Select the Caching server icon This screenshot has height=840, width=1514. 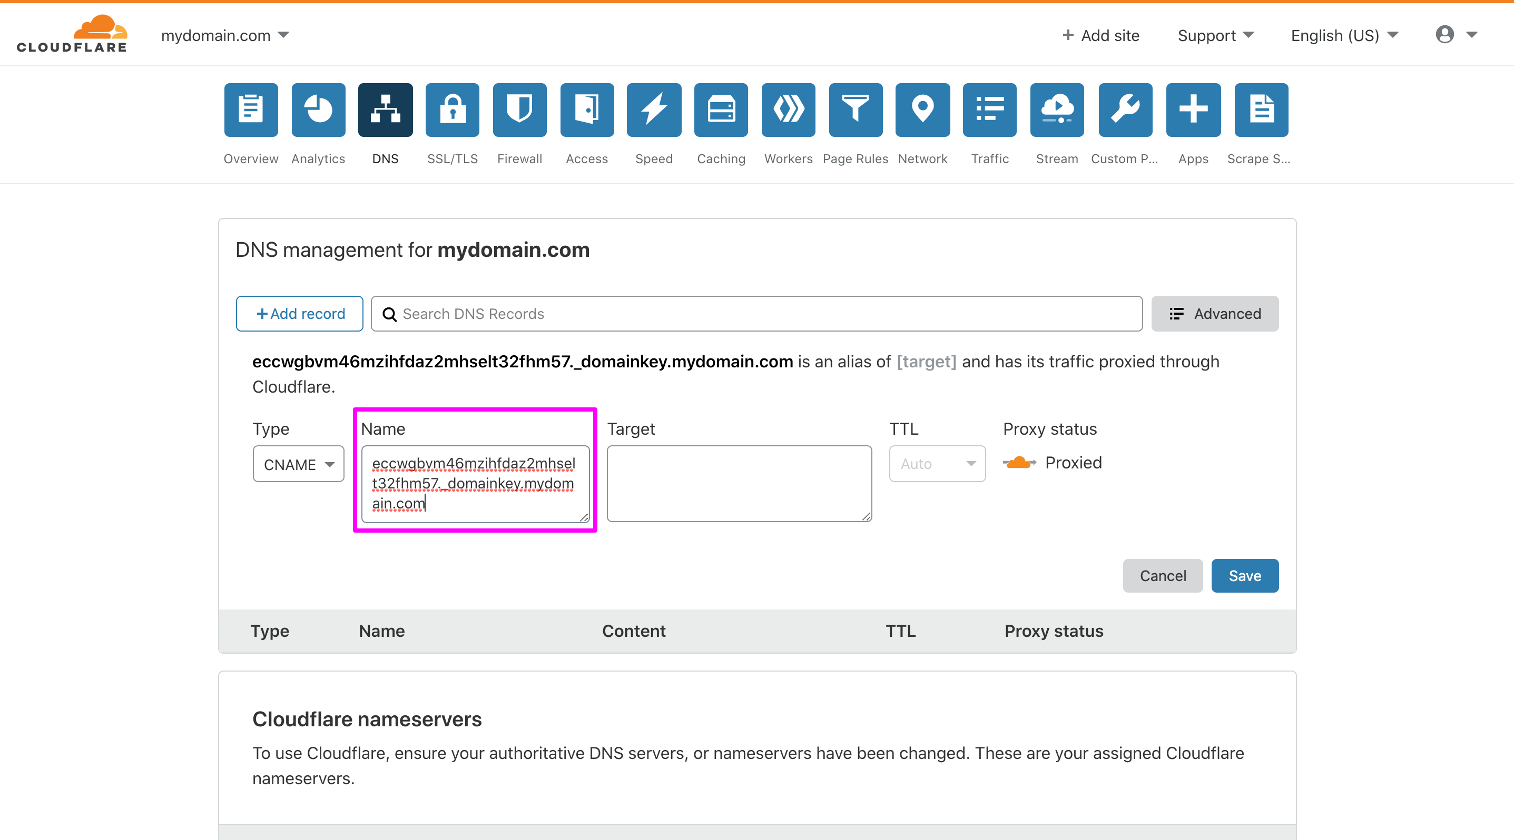point(721,110)
